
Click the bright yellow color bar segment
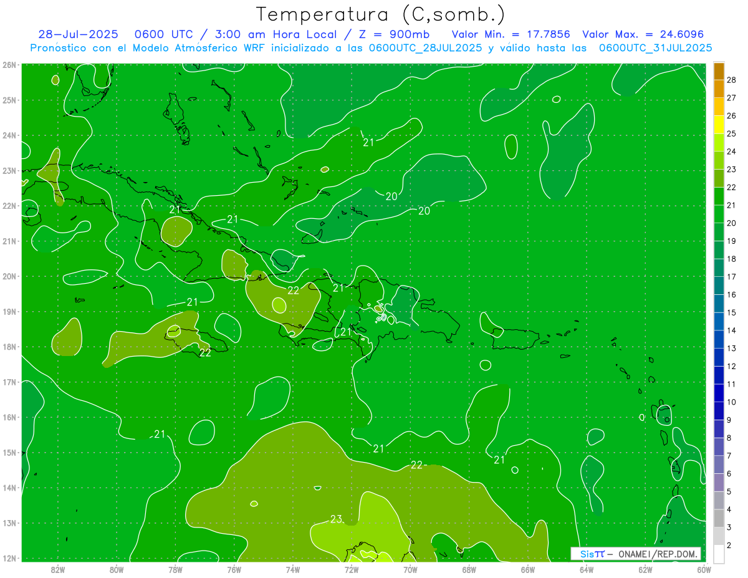719,125
